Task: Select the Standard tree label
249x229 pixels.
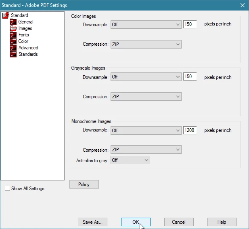Action: pyautogui.click(x=19, y=15)
